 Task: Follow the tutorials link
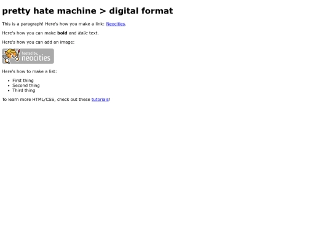pos(100,100)
